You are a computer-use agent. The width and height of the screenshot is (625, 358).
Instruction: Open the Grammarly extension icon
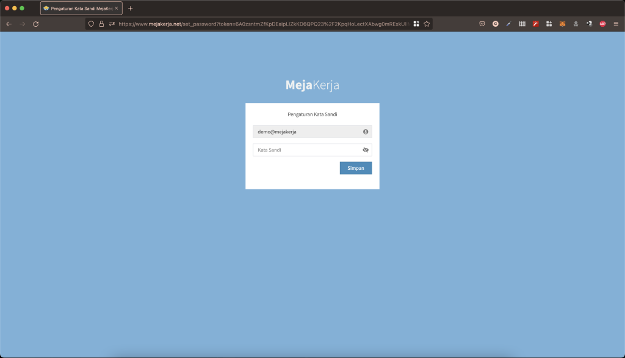point(496,24)
